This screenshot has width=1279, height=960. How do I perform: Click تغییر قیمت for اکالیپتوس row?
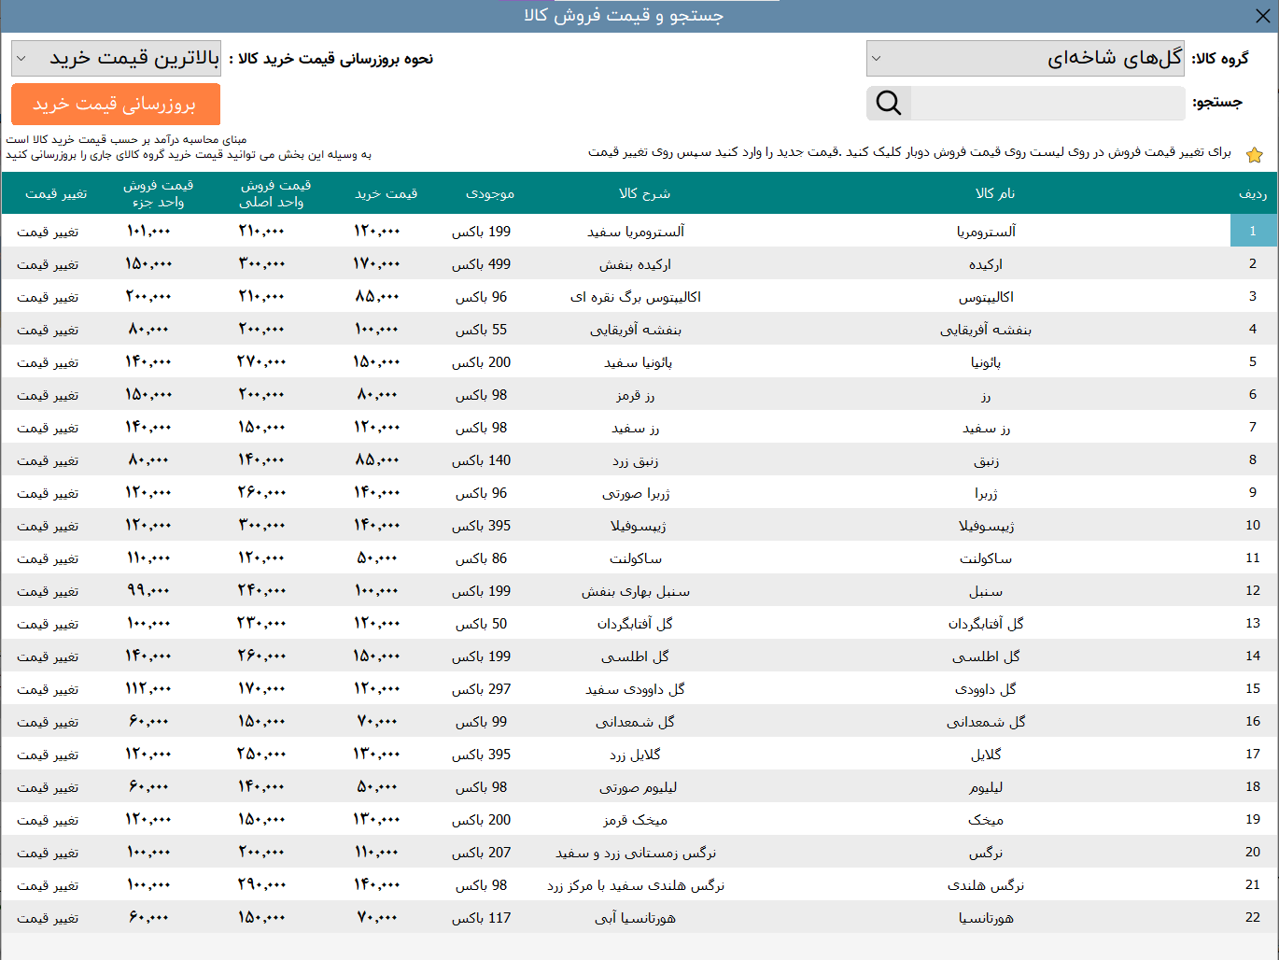point(48,297)
